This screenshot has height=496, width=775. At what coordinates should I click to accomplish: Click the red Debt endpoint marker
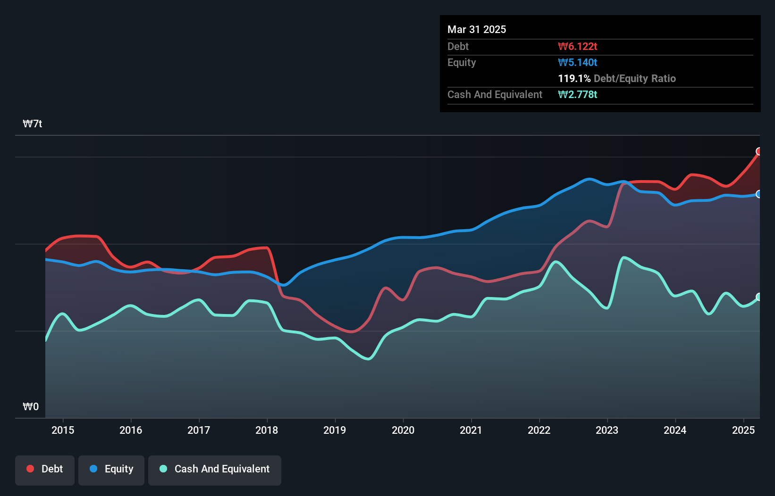coord(759,151)
